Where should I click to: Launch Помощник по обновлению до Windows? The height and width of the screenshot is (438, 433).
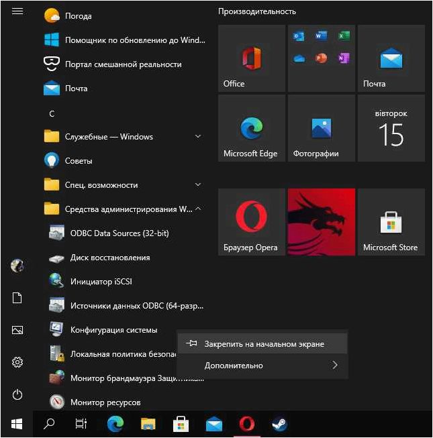123,40
